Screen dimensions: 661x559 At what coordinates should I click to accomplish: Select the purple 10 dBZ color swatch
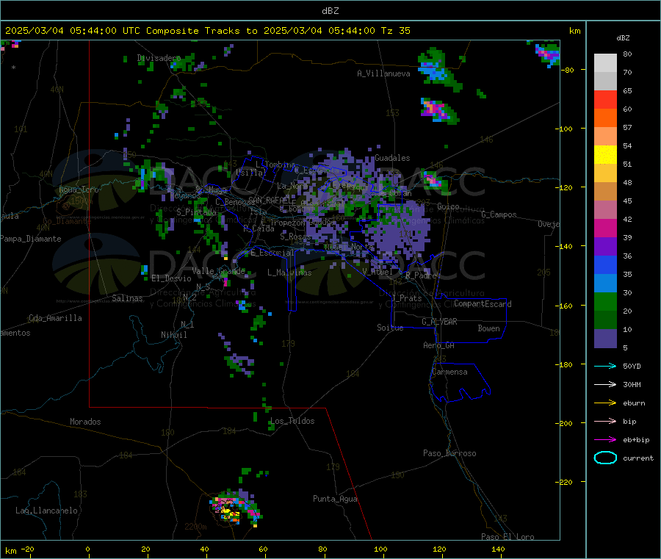(x=605, y=339)
